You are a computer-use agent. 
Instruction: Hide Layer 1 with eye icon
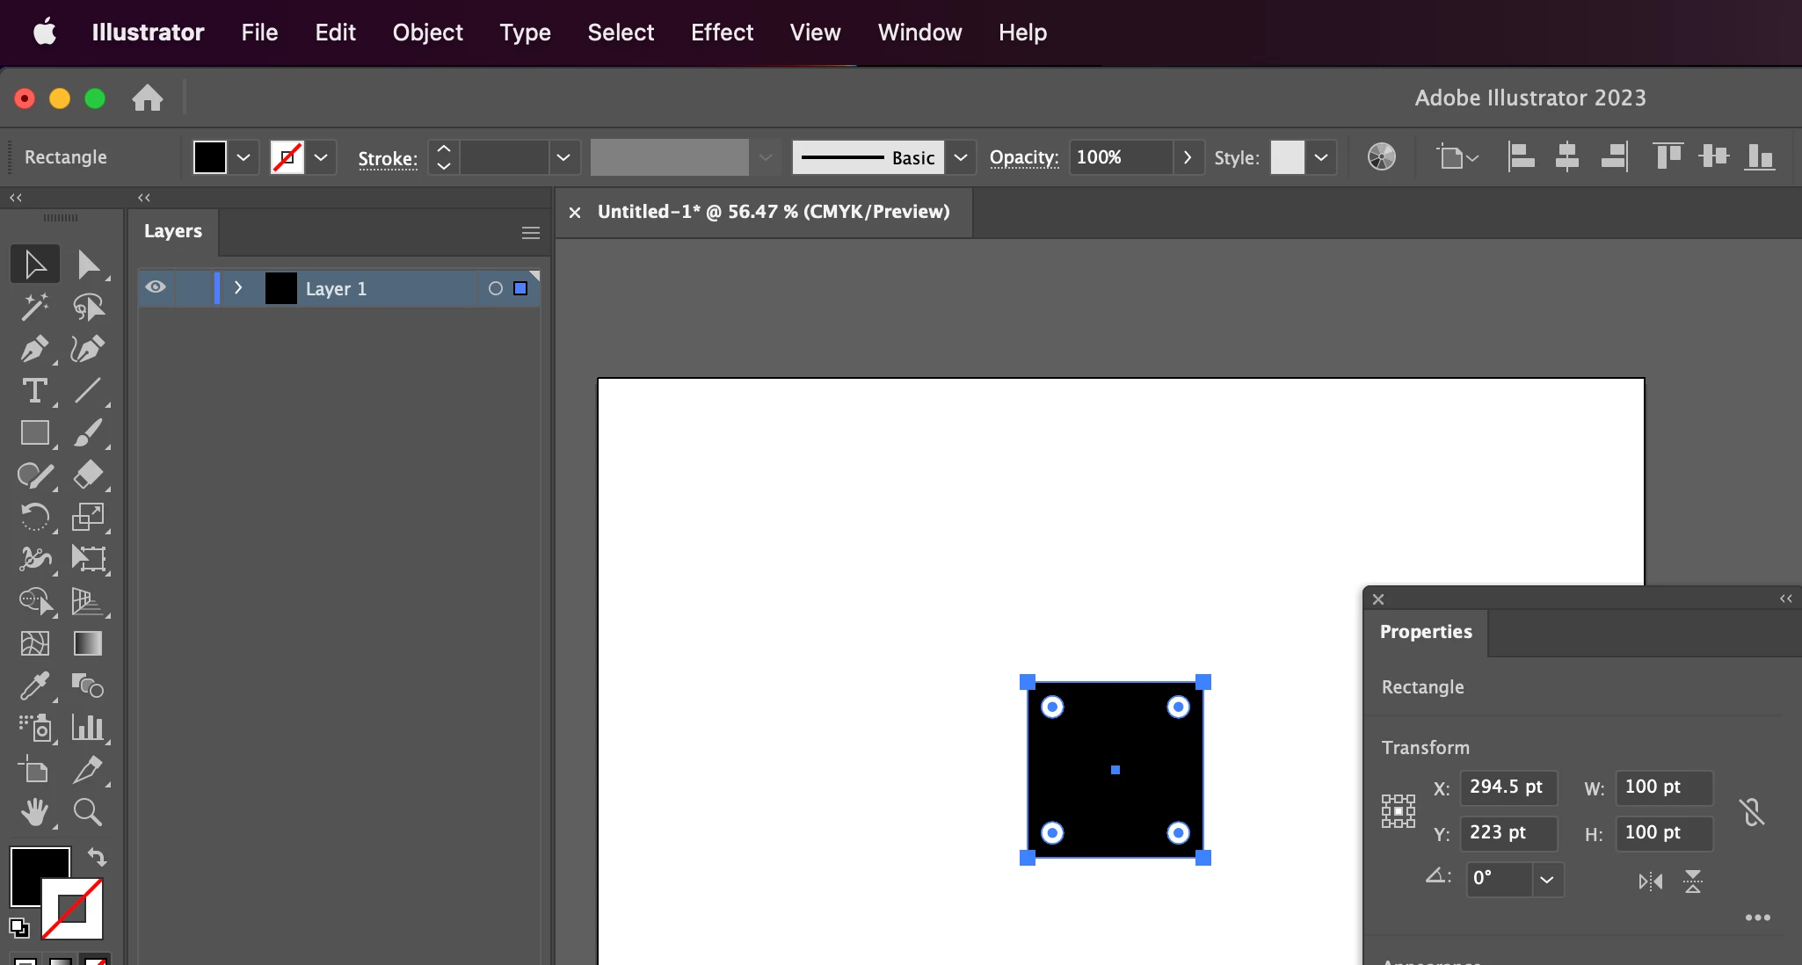[156, 287]
